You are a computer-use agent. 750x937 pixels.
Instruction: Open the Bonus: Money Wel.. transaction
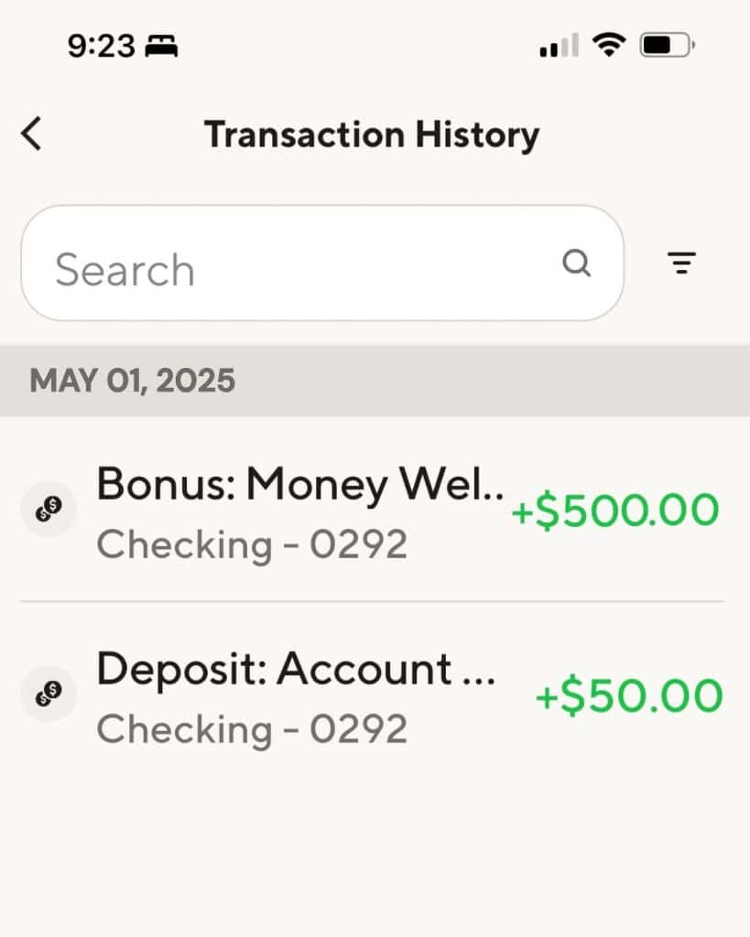300,483
